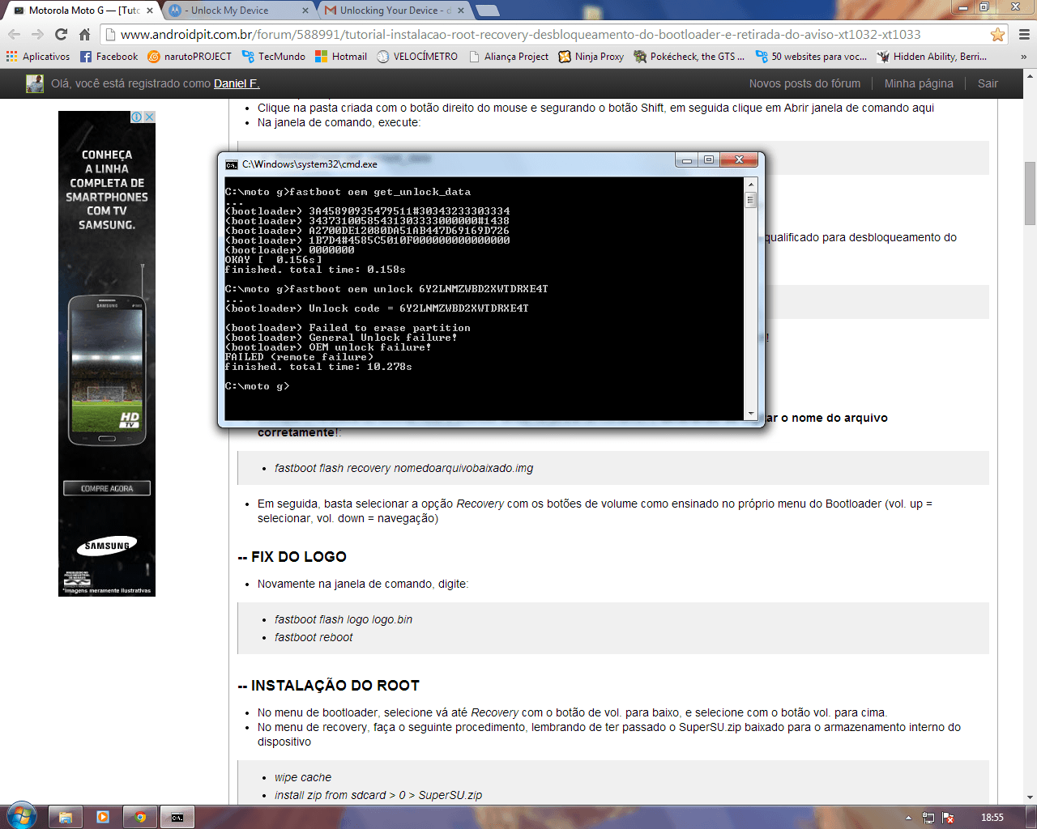The image size is (1037, 829).
Task: Open the 50 websites para voc... bookmark
Action: [811, 57]
